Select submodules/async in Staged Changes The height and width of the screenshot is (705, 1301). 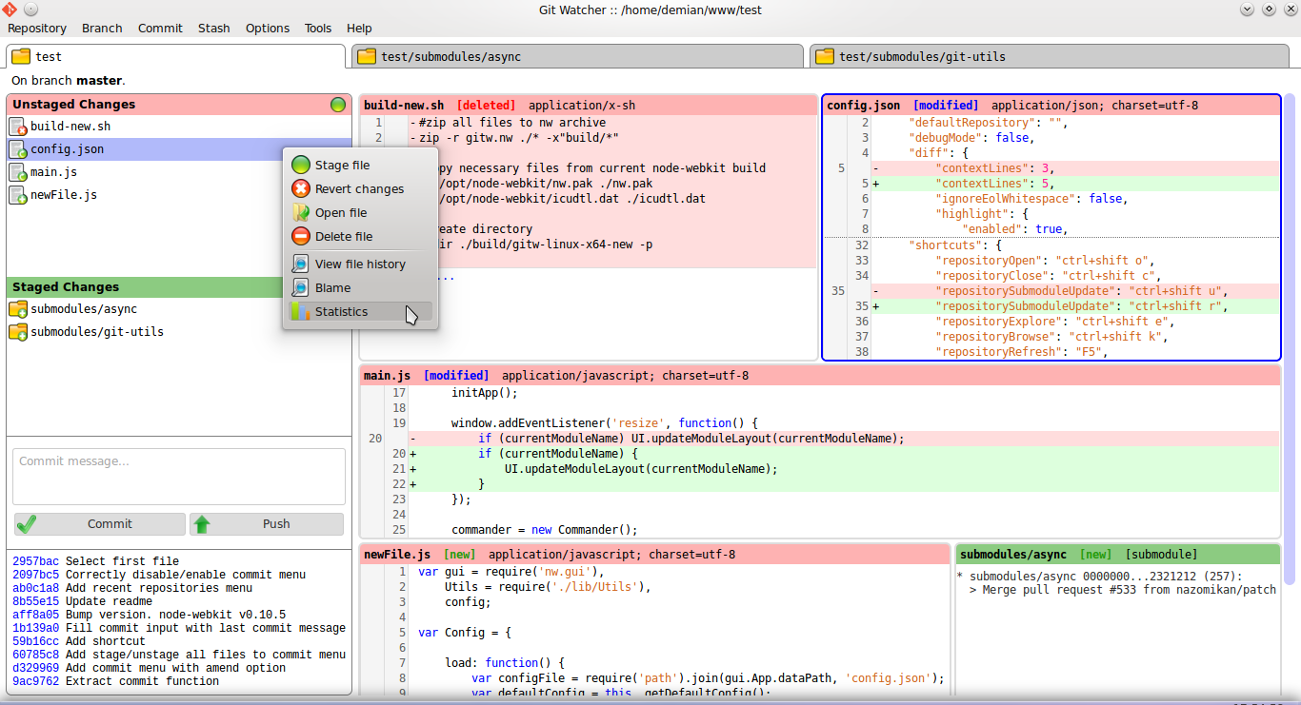tap(84, 309)
